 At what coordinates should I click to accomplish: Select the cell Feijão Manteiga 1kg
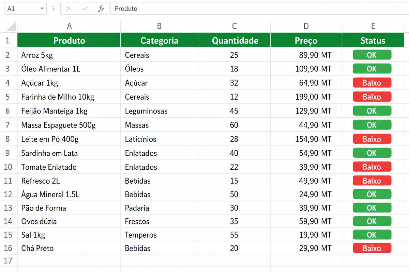coord(69,111)
